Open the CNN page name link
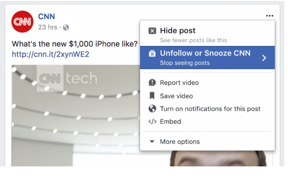 (x=47, y=16)
